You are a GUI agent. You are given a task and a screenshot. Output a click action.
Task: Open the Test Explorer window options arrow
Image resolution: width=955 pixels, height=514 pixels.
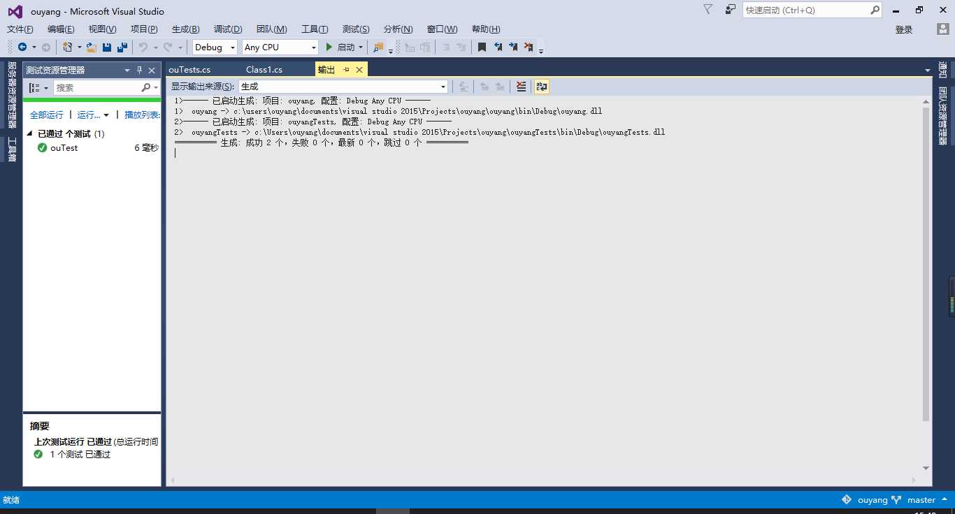(x=127, y=70)
